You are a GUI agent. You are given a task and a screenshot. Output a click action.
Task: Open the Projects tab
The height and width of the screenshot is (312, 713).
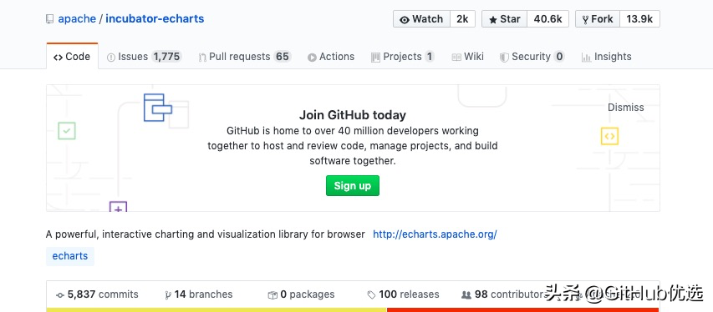402,57
